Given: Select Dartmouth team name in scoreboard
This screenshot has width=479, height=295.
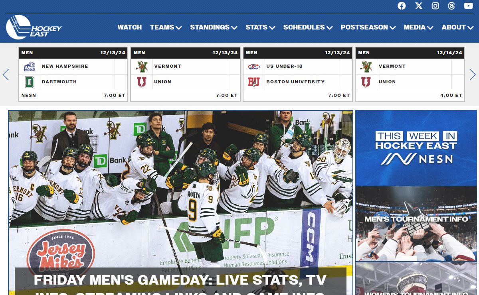Looking at the screenshot, I should tap(59, 82).
